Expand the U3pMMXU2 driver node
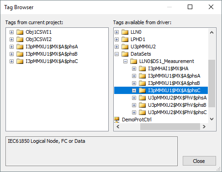The image size is (222, 172). tap(116, 47)
